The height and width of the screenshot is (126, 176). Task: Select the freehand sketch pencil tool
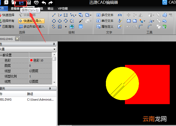coord(60,15)
